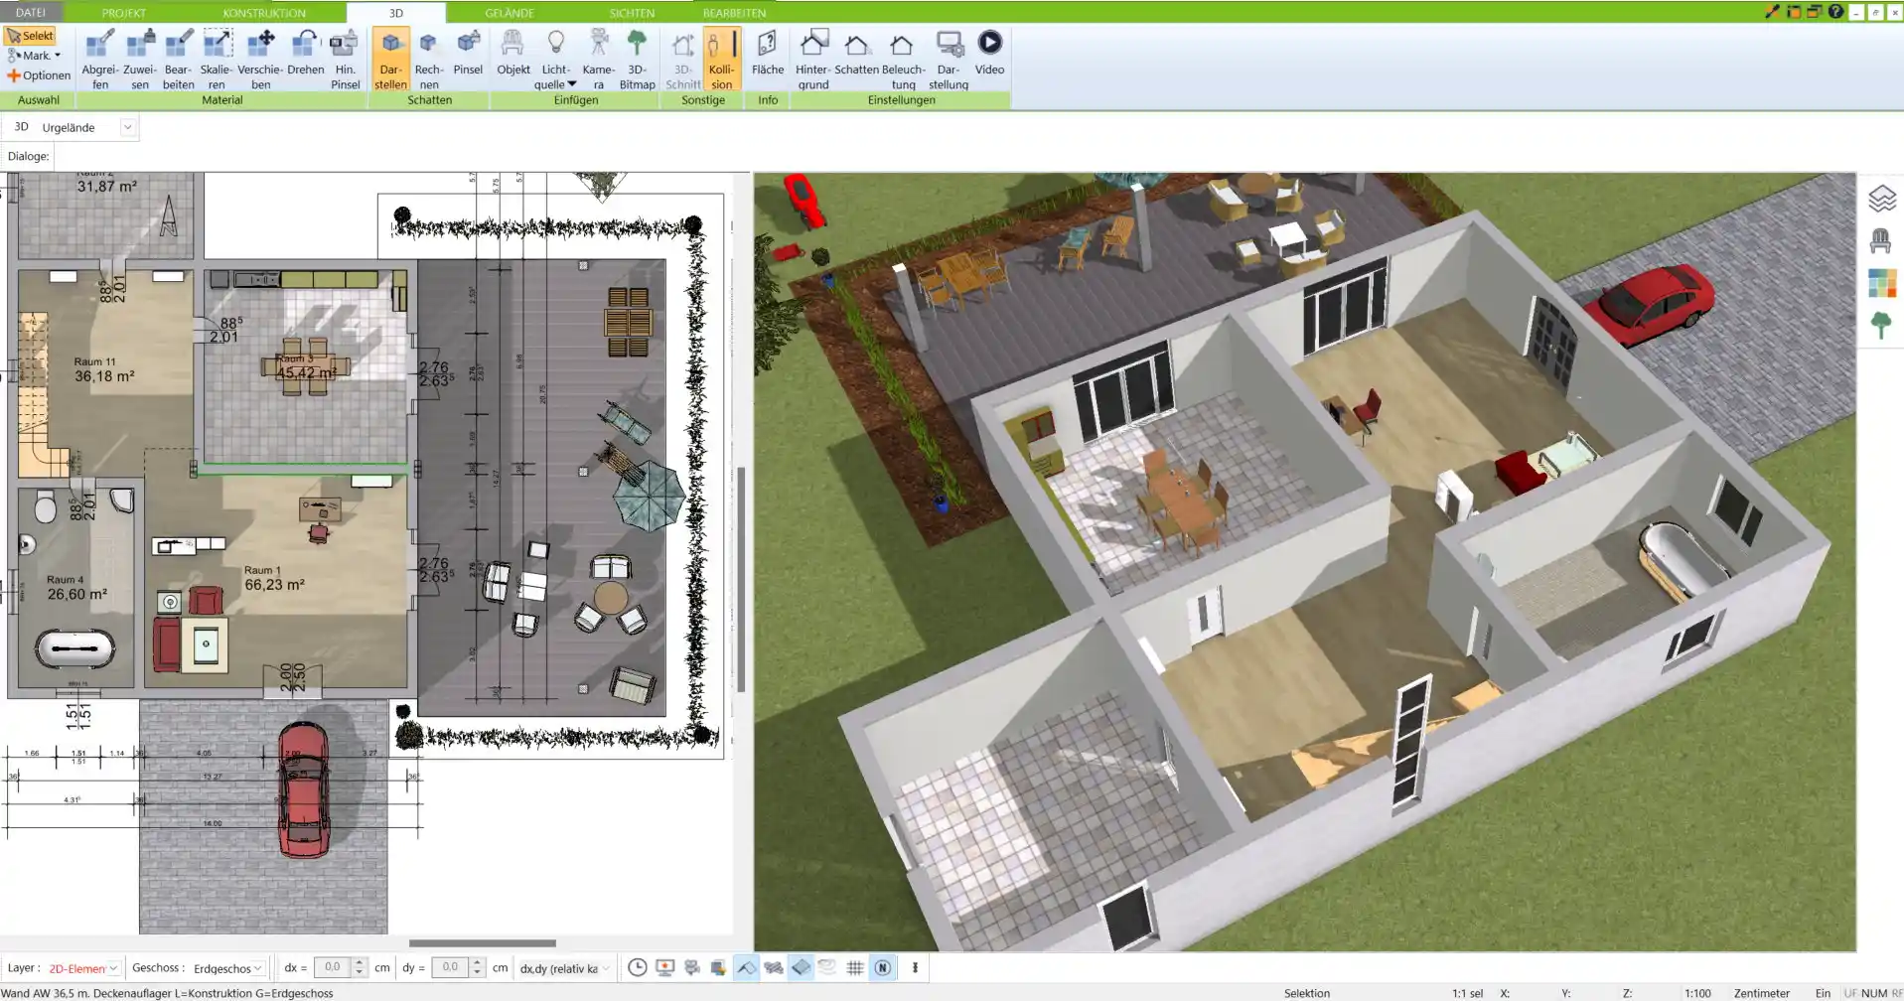Image resolution: width=1904 pixels, height=1001 pixels.
Task: Switch to the PROJEKT tab
Action: tap(124, 13)
